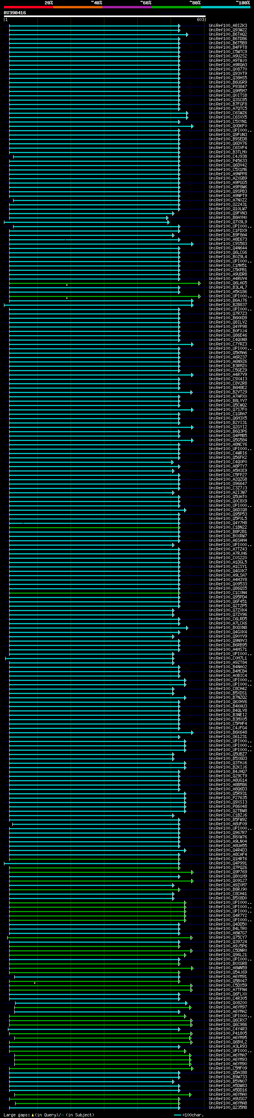Select hit label UniRef100_Q2GYI2
The width and height of the screenshot is (254, 1118).
pos(228,427)
